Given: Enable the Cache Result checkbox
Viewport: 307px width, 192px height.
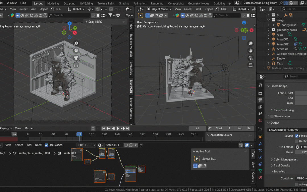Looking at the screenshot, I should click(x=297, y=141).
